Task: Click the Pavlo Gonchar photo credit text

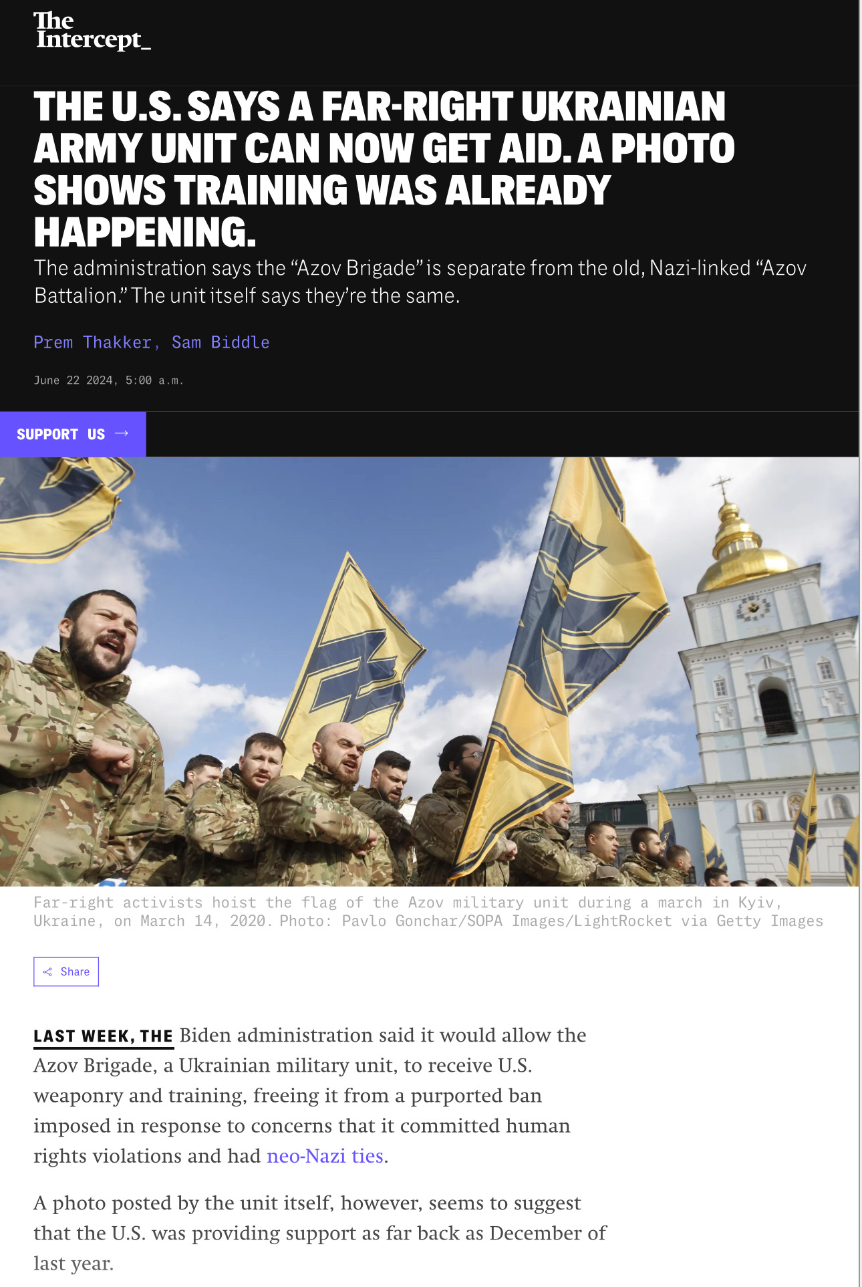Action: (551, 921)
